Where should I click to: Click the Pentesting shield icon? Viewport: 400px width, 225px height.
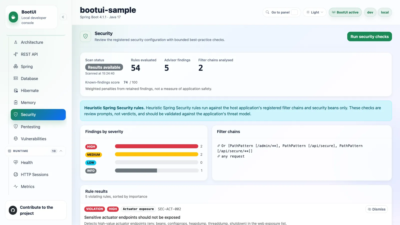(x=16, y=127)
